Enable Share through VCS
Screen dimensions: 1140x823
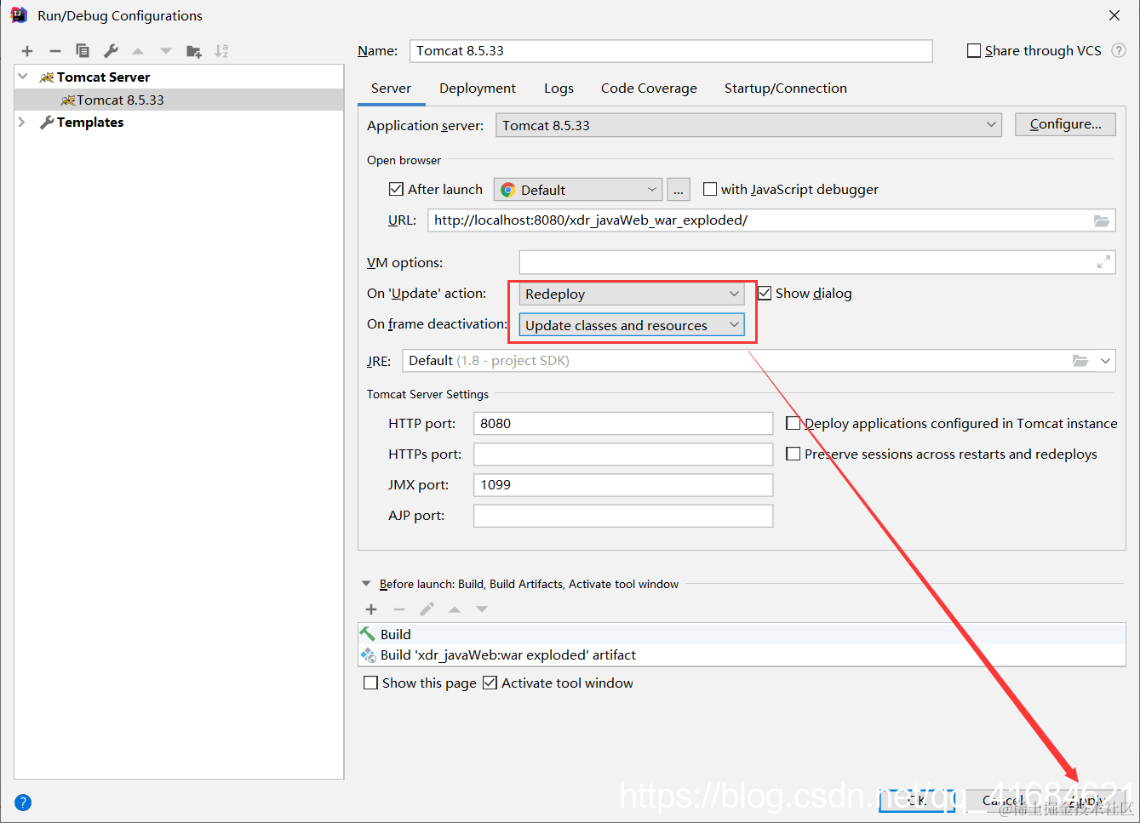(974, 51)
